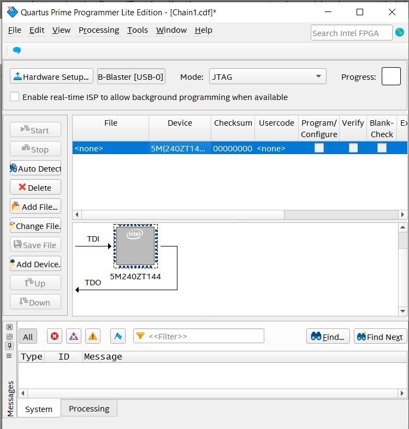Move device Down in chain

35,302
